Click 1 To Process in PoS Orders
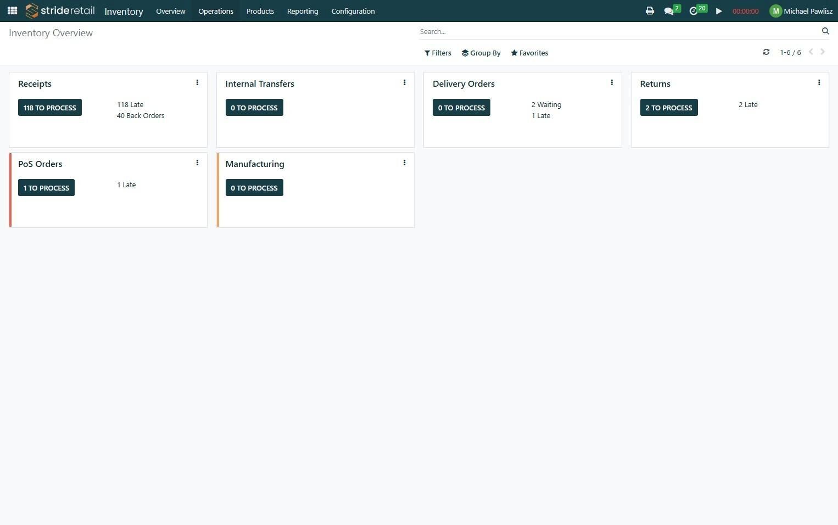The image size is (838, 525). pyautogui.click(x=46, y=188)
